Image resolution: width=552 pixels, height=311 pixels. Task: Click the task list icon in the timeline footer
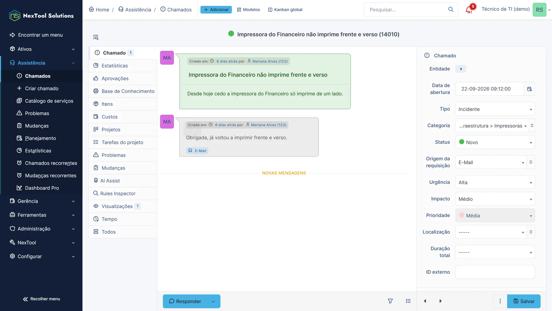tap(408, 301)
